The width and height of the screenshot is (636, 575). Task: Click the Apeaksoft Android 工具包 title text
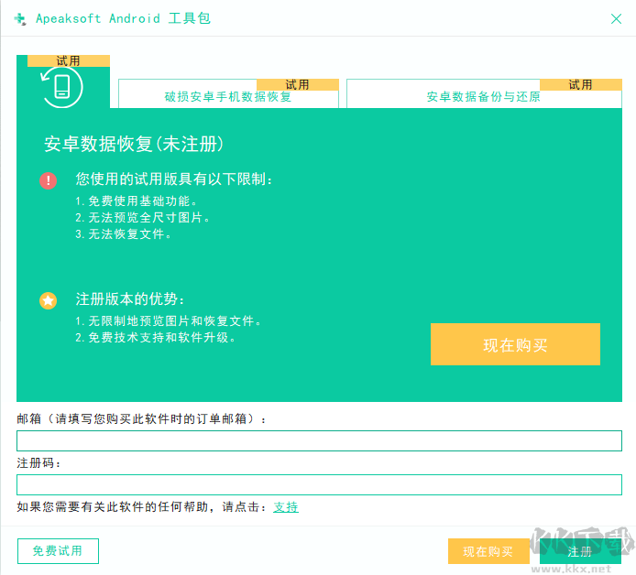coord(124,18)
